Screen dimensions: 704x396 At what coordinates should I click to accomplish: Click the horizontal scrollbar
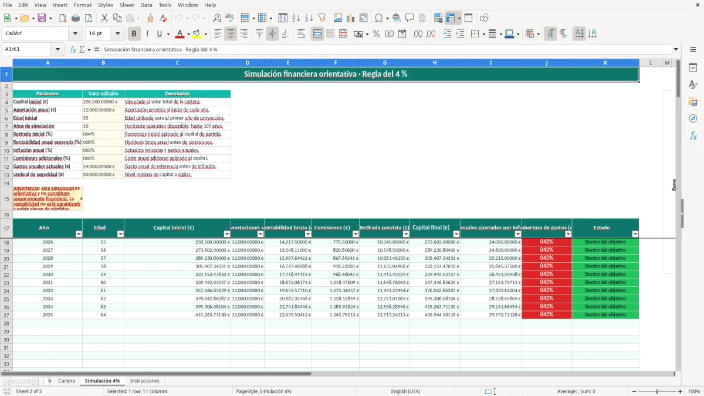[x=339, y=374]
